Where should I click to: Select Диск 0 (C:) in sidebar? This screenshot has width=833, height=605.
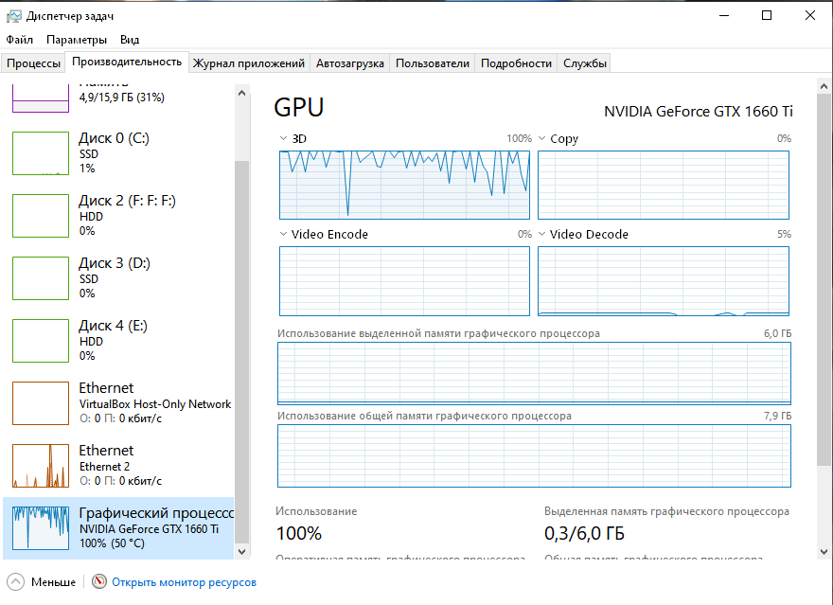coord(118,153)
